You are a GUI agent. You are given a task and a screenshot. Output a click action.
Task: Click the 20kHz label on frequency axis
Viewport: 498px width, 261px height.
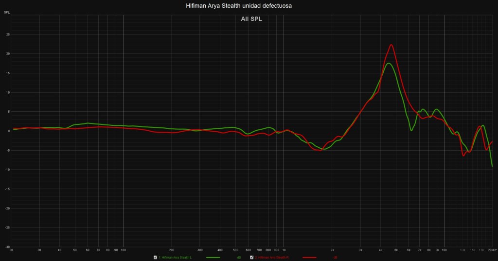492,249
